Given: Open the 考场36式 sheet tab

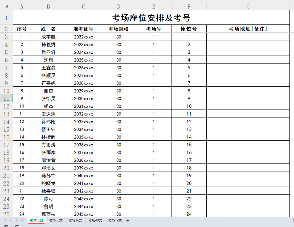Looking at the screenshot, I should coord(75,220).
